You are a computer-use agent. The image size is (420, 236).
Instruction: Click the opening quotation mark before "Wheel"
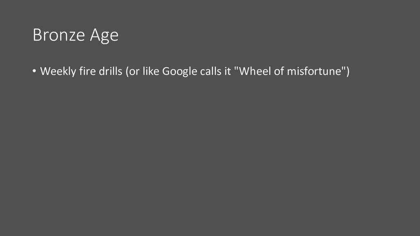tap(236, 68)
